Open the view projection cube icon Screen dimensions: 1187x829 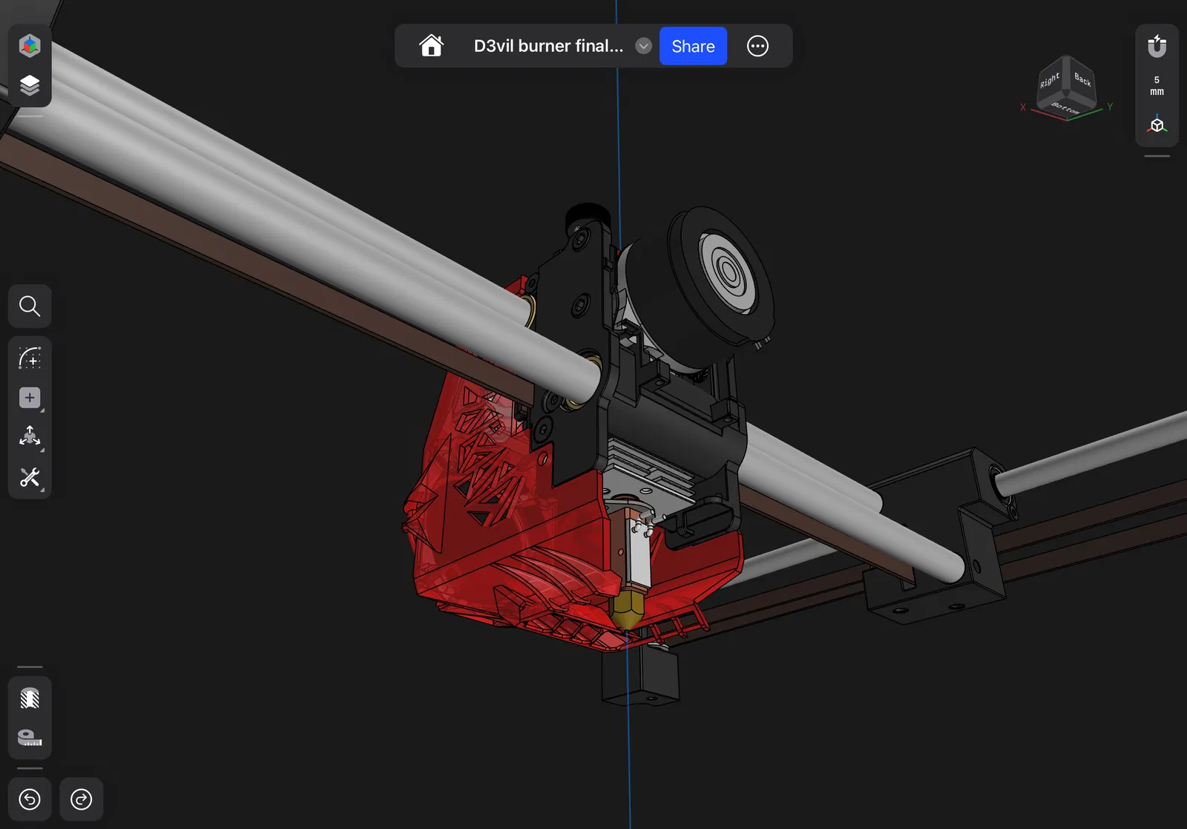point(1157,124)
